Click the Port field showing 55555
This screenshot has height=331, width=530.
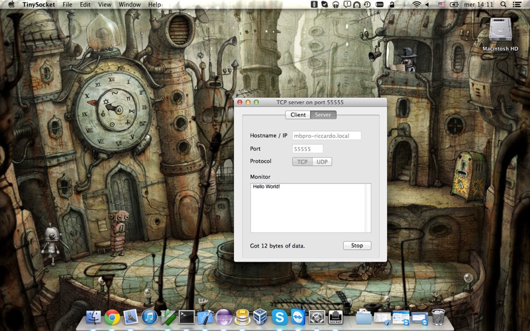click(307, 149)
